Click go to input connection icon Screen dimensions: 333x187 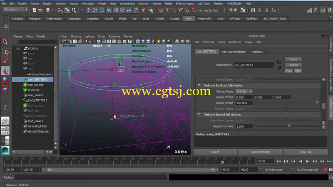point(279,62)
